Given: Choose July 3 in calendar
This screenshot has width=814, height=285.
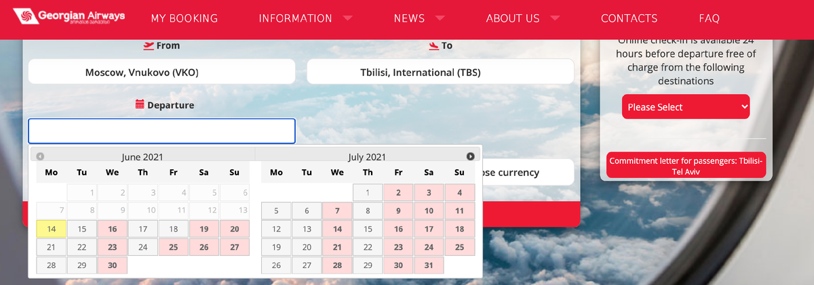Looking at the screenshot, I should (x=429, y=192).
